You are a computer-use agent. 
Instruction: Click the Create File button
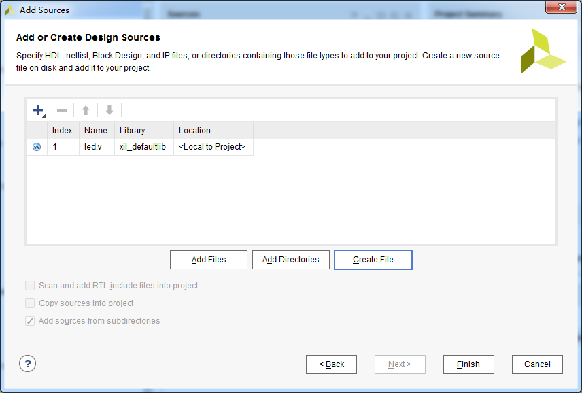373,260
